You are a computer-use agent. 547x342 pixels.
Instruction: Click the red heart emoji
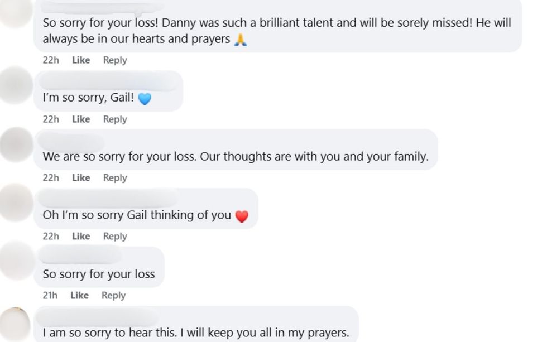(242, 216)
